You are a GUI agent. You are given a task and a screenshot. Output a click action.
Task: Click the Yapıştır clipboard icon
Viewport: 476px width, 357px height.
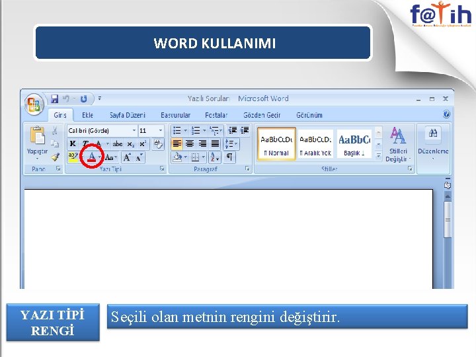tap(37, 135)
